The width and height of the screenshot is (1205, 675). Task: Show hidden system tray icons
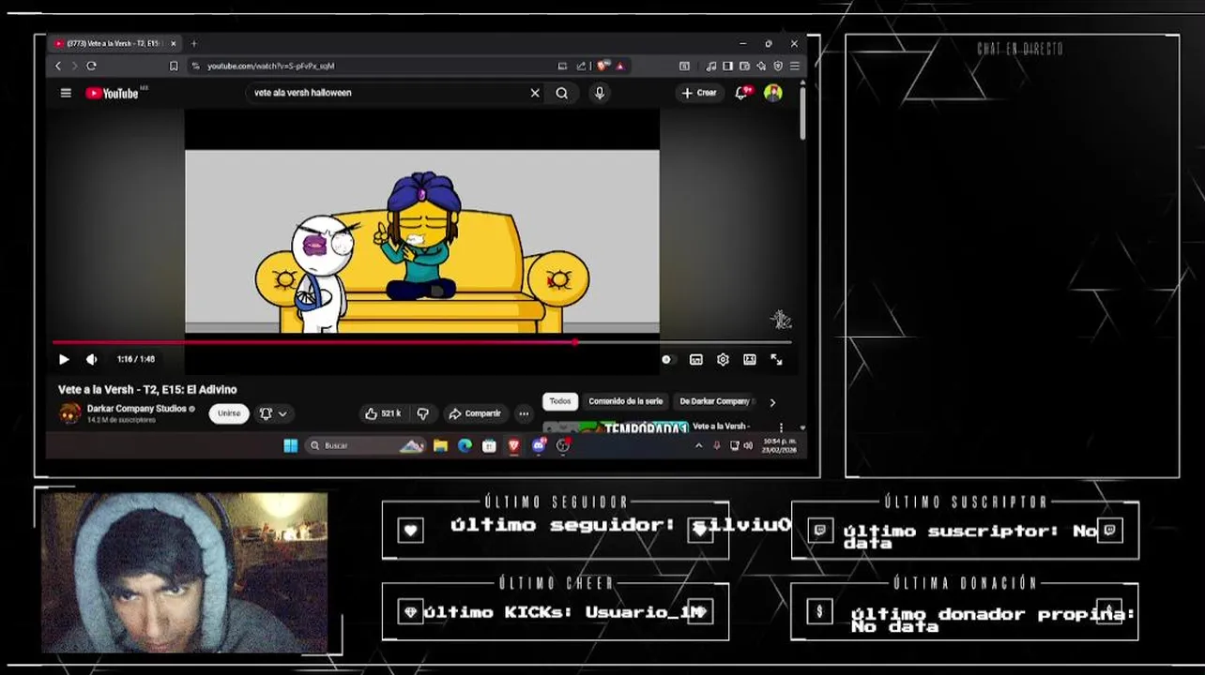click(698, 446)
